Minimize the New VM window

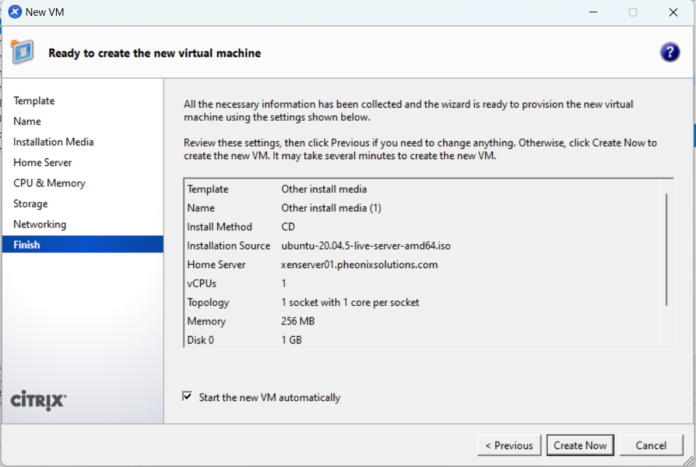click(x=593, y=12)
